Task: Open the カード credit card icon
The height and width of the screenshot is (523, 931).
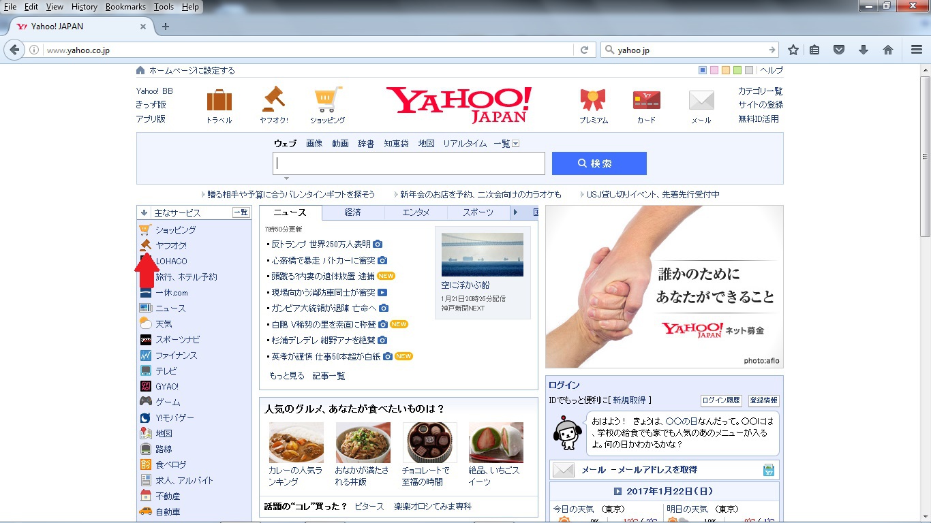Action: click(646, 100)
